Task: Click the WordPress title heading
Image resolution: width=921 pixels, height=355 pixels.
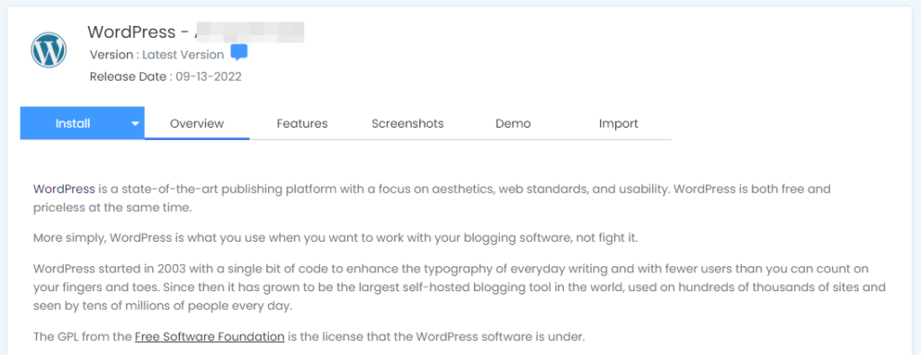Action: pos(131,31)
